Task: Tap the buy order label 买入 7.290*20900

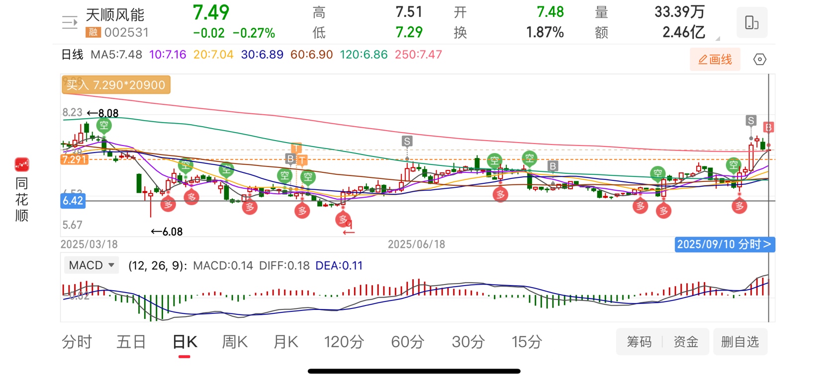Action: pyautogui.click(x=116, y=85)
